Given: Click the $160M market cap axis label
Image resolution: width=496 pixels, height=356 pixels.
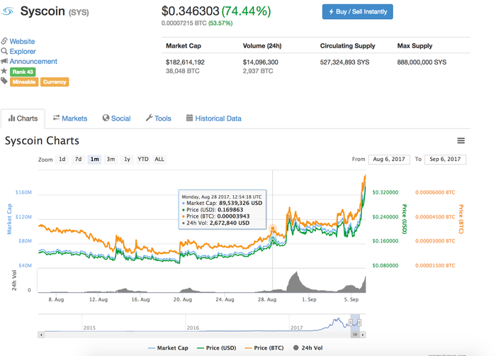Looking at the screenshot, I should click(x=23, y=192).
